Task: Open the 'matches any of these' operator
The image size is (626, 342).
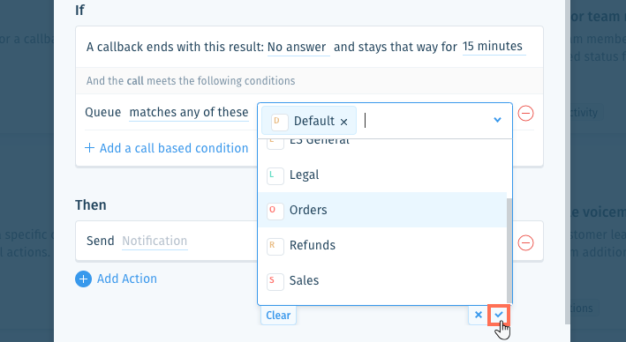Action: point(189,113)
